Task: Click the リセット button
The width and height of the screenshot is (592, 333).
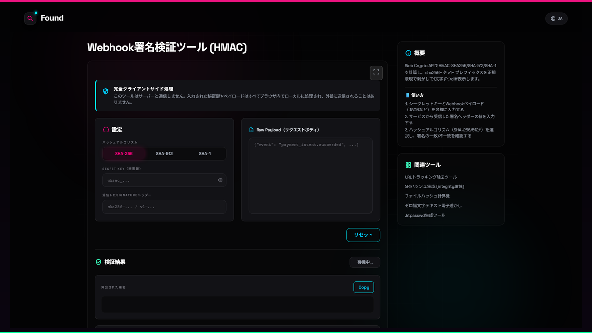Action: 363,235
